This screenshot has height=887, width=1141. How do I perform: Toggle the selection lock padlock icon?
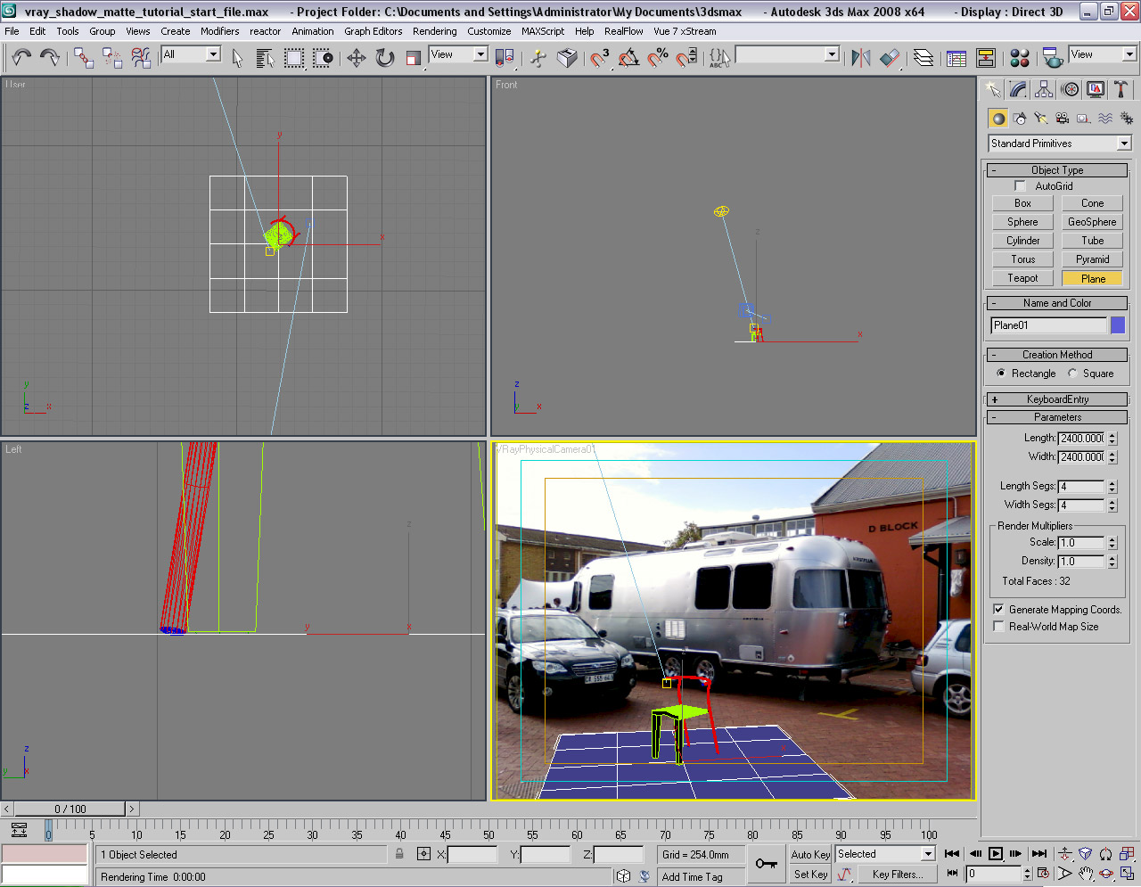coord(399,854)
